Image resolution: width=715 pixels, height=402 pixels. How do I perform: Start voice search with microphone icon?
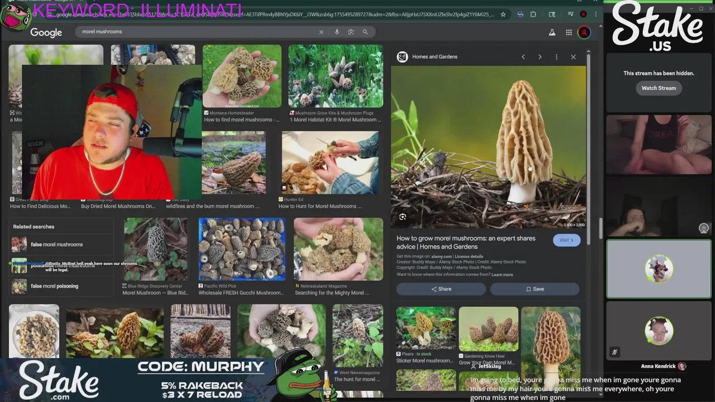337,32
